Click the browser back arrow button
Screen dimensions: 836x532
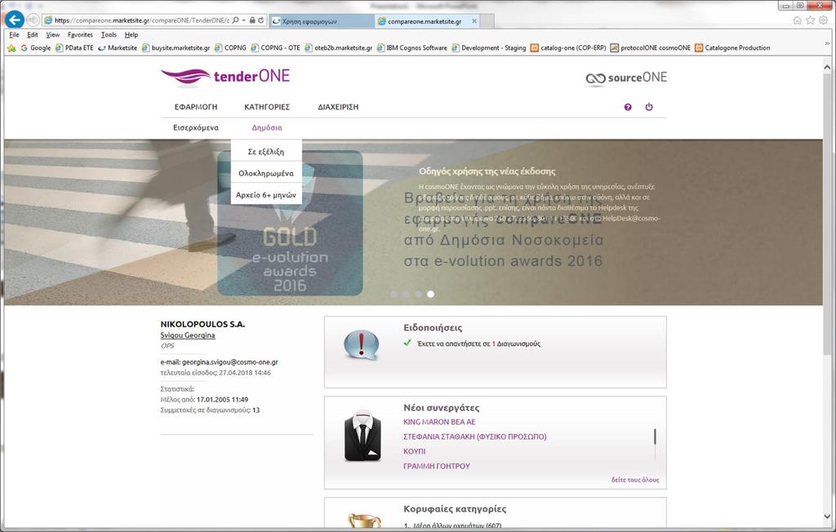point(15,20)
